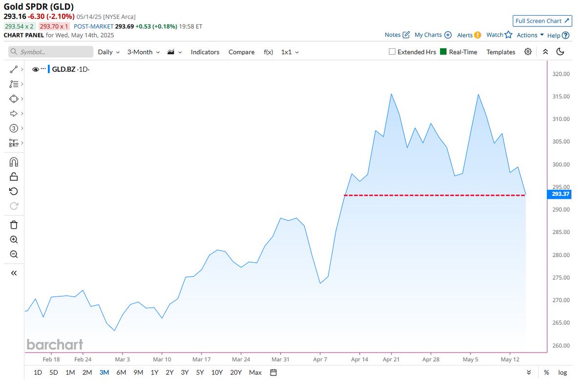Zoom out with the minus magnifier
Image resolution: width=586 pixels, height=388 pixels.
(14, 254)
